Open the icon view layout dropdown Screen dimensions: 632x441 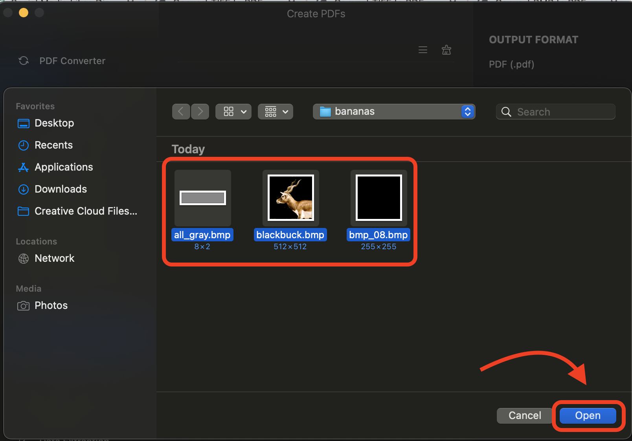click(x=233, y=111)
